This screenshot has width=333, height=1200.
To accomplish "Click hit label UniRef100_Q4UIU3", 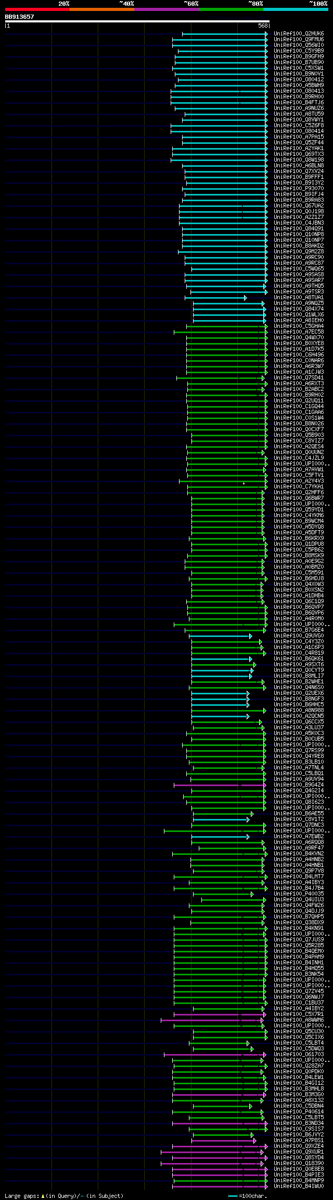I will click(299, 900).
